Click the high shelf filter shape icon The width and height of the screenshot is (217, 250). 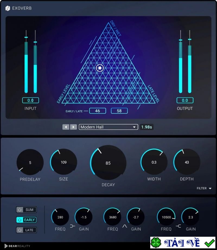coord(178,226)
